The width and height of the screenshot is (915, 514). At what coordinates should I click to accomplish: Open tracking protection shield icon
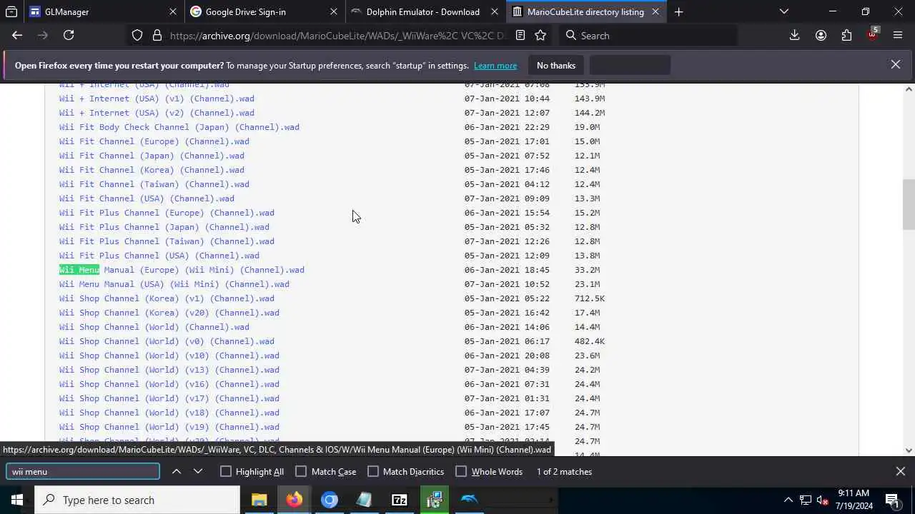click(137, 35)
